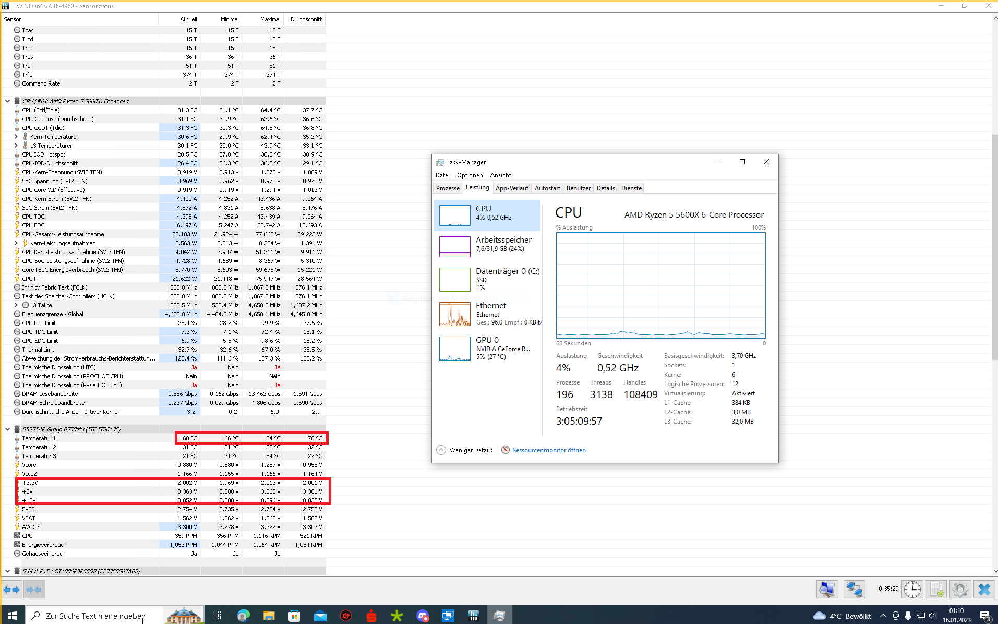This screenshot has height=624, width=998.
Task: Select Datenträger 0 (C:) in Task-Manager
Action: click(487, 279)
